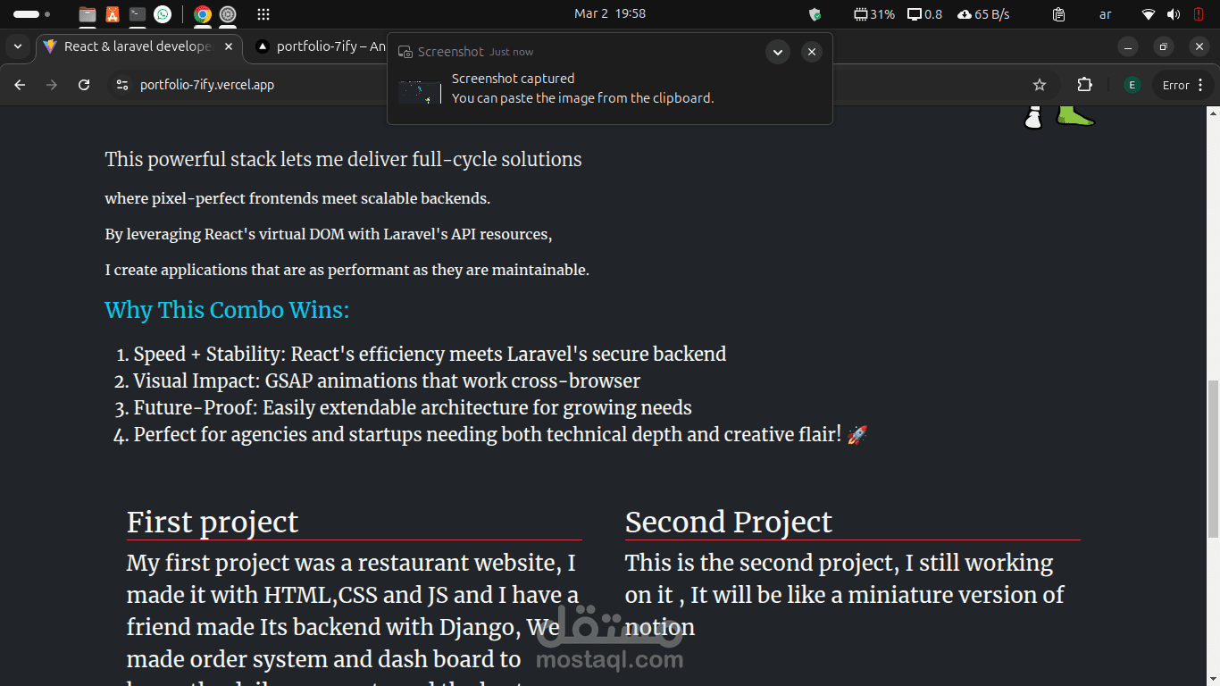Open the Activities workspace indicator

tap(31, 14)
